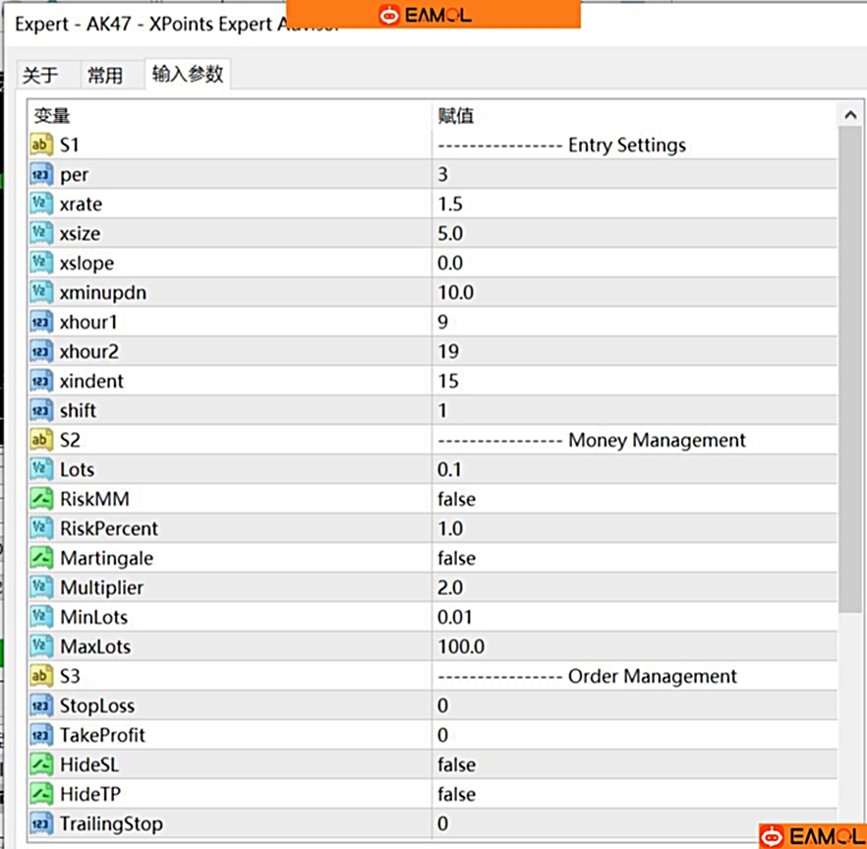This screenshot has height=849, width=867.
Task: Select the Lots value field 0.1
Action: coord(450,470)
